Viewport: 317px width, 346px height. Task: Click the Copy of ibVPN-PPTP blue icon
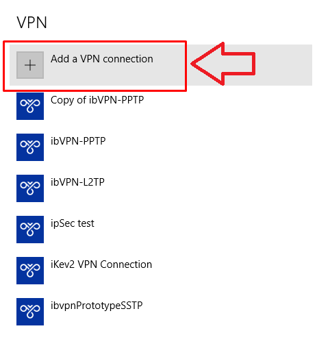30,106
